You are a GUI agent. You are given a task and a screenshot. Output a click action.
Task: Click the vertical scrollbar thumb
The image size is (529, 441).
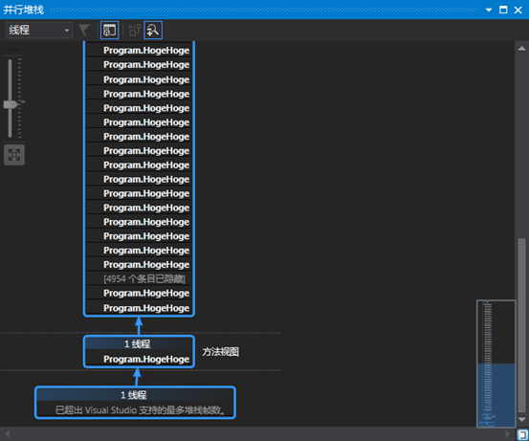521,325
